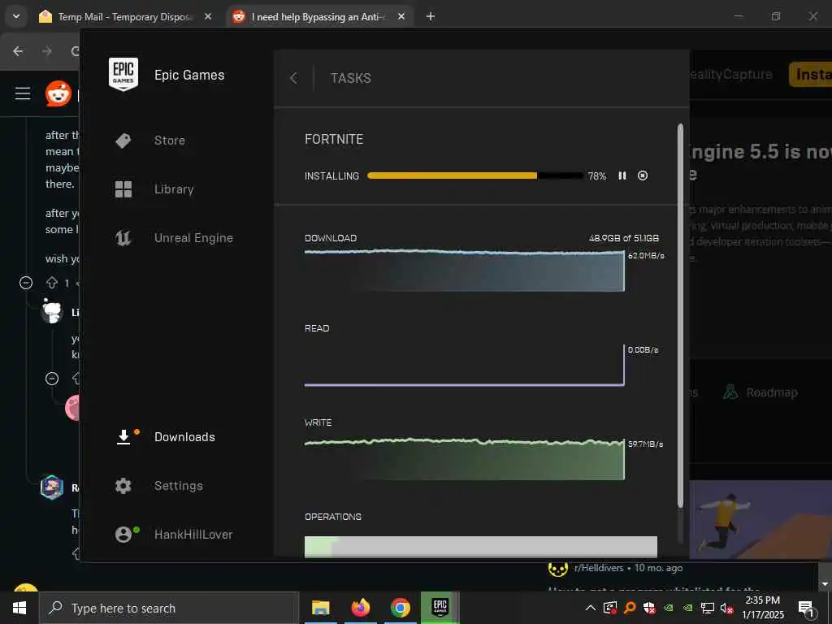
Task: Click the Downloads arrow icon
Action: click(x=123, y=436)
